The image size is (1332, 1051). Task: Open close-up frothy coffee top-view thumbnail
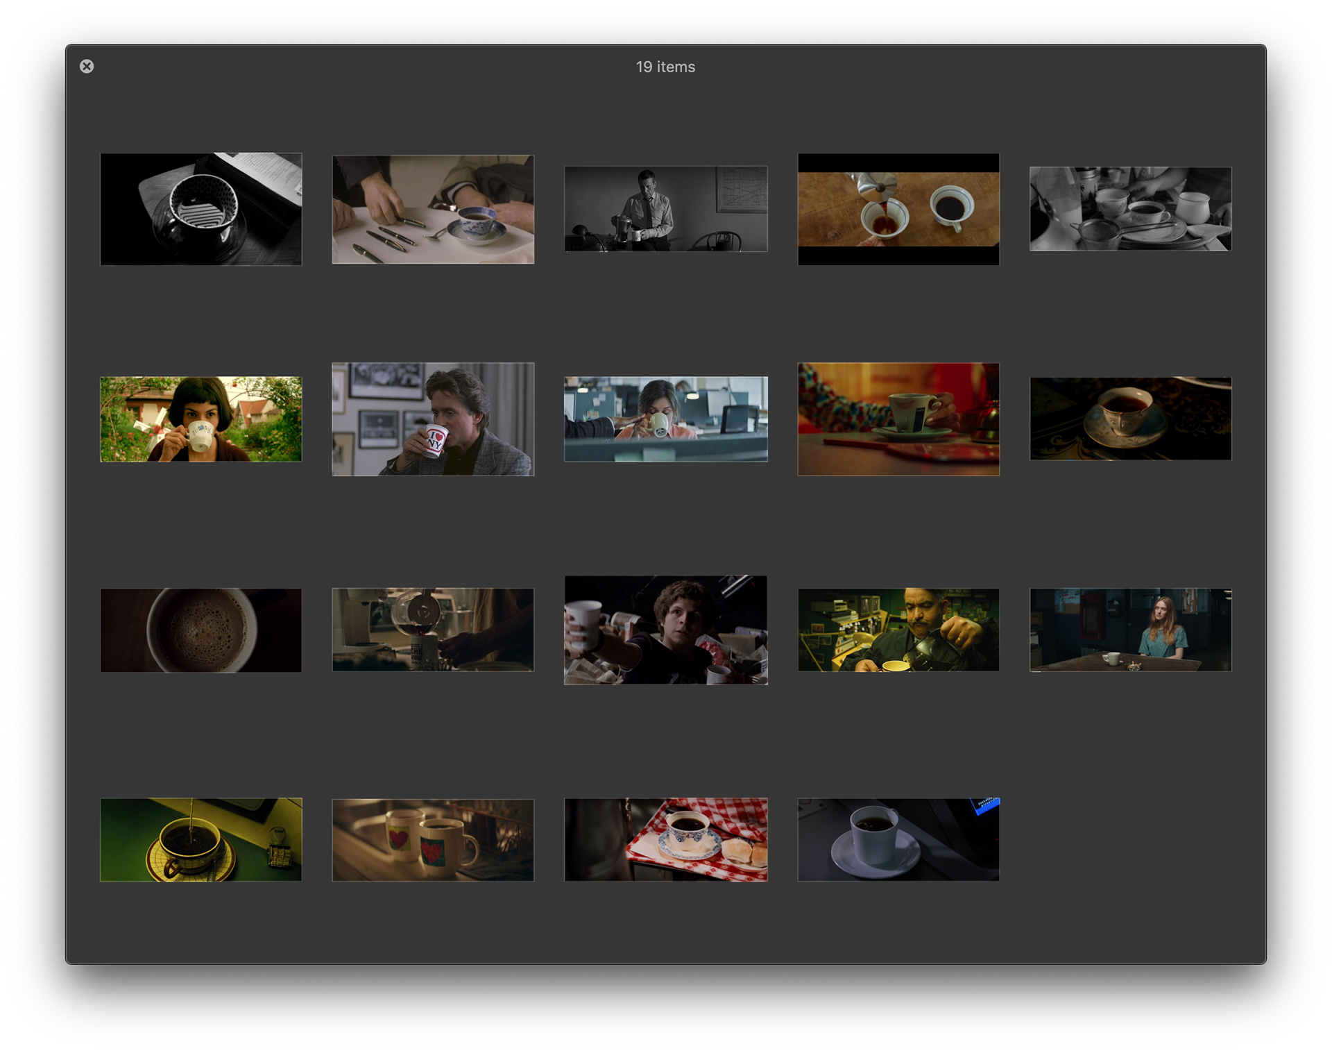(201, 630)
